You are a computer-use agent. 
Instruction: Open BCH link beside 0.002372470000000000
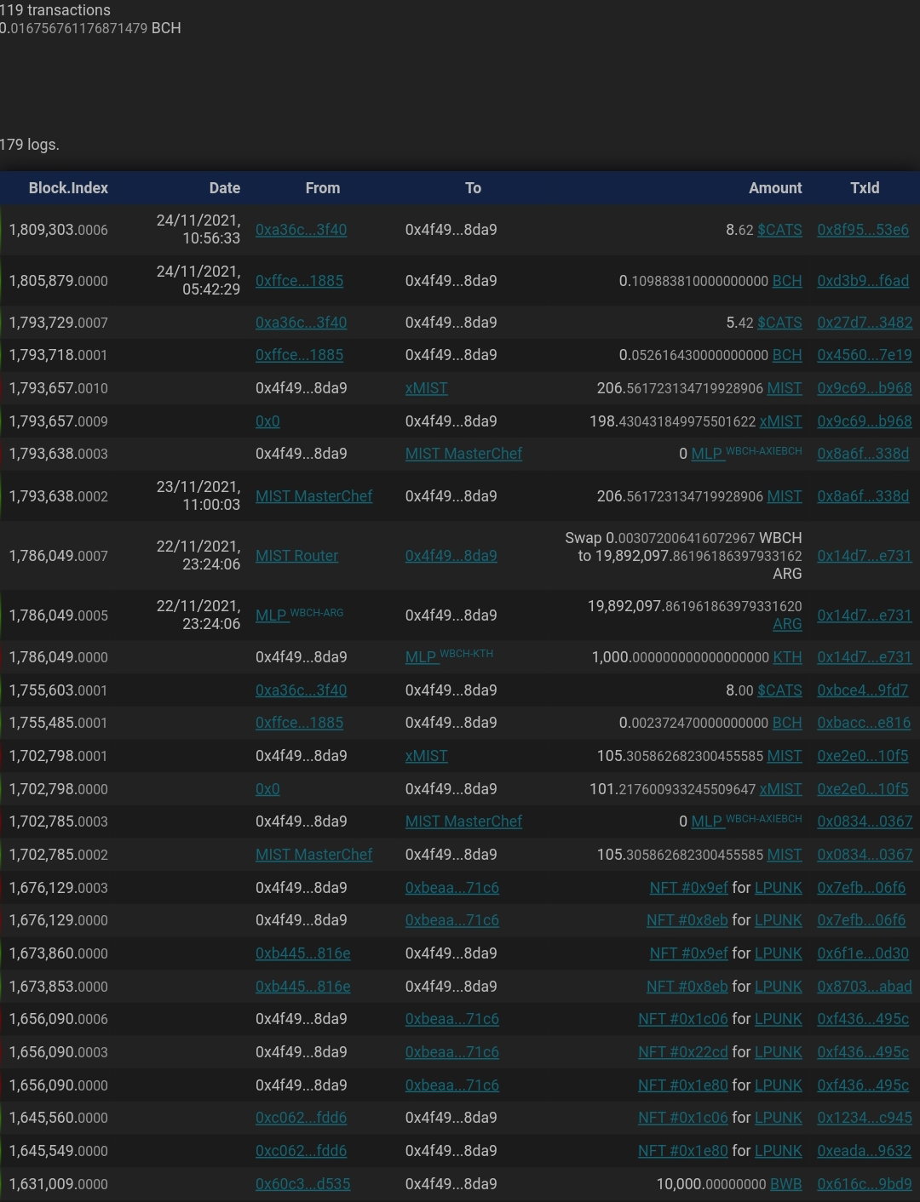[787, 723]
